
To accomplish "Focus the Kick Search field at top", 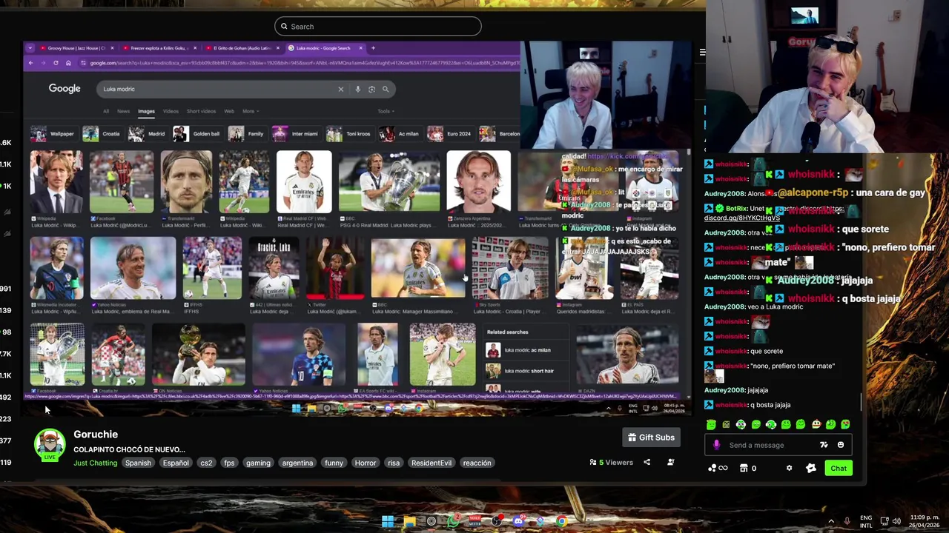I will 378,27.
